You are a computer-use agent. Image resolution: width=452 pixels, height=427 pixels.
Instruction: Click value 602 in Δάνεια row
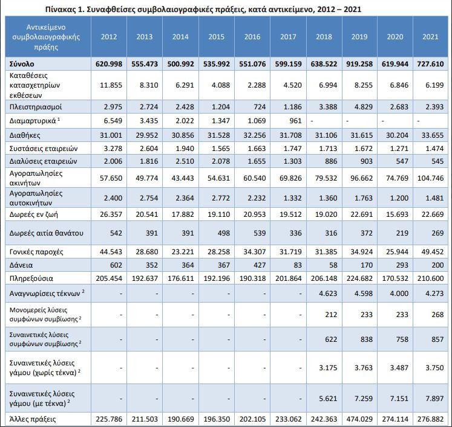116,265
